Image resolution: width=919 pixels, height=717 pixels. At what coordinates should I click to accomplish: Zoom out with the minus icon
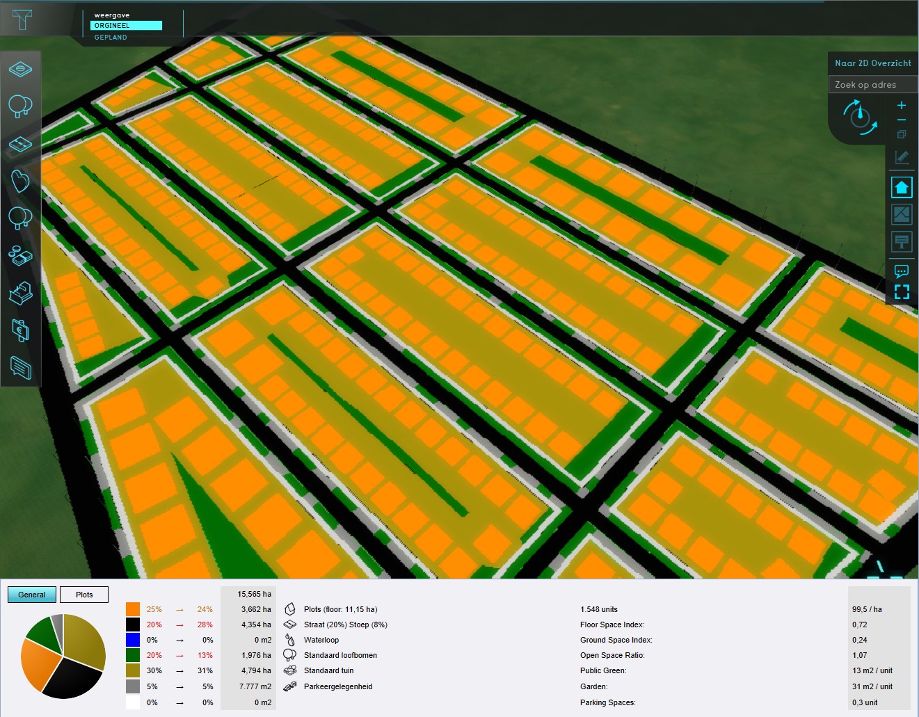[902, 120]
